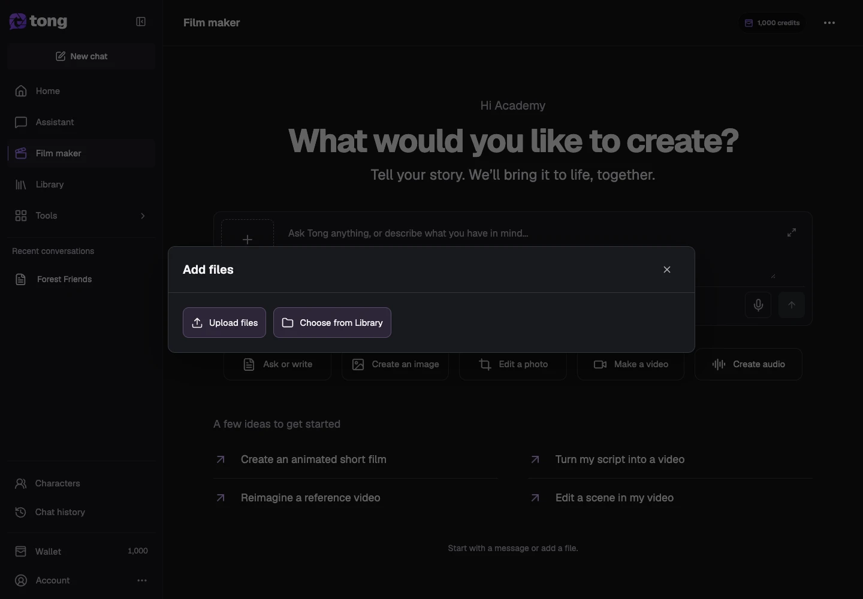This screenshot has width=863, height=599.
Task: Open Account options ellipsis menu
Action: pyautogui.click(x=142, y=580)
